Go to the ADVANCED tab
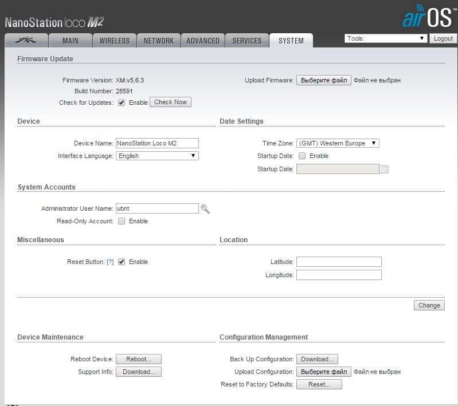Screen dimensions: 458x406 pos(203,41)
